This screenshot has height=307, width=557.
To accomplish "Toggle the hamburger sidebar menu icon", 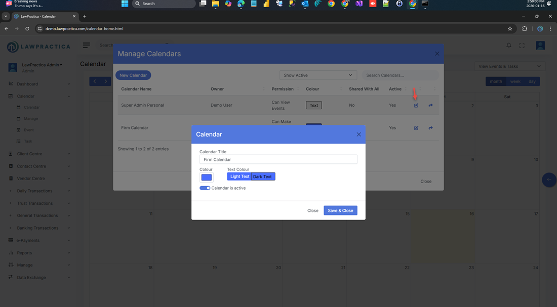I will (87, 45).
